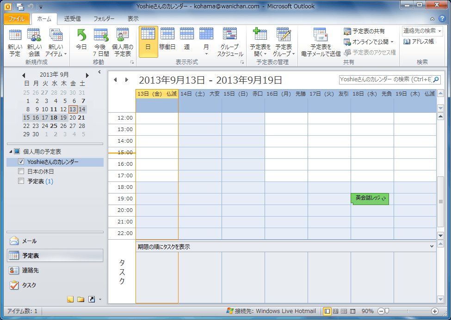451x320 pixels.
Task: Open グループスケジュール view
Action: [x=230, y=42]
